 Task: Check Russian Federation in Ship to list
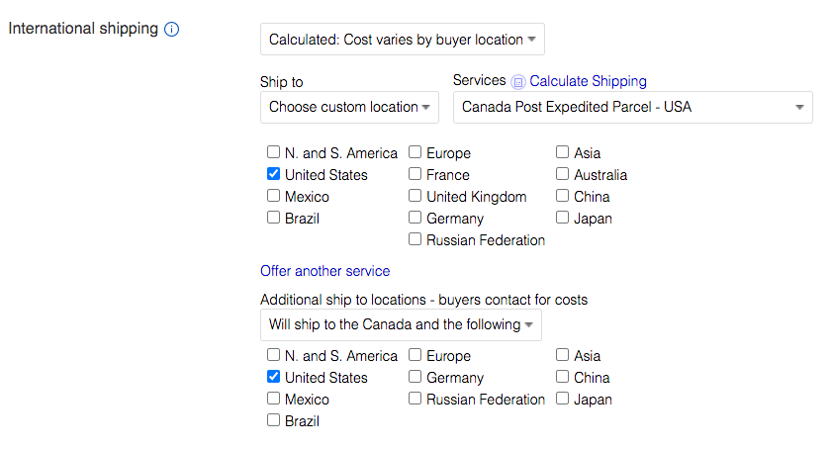coord(415,238)
